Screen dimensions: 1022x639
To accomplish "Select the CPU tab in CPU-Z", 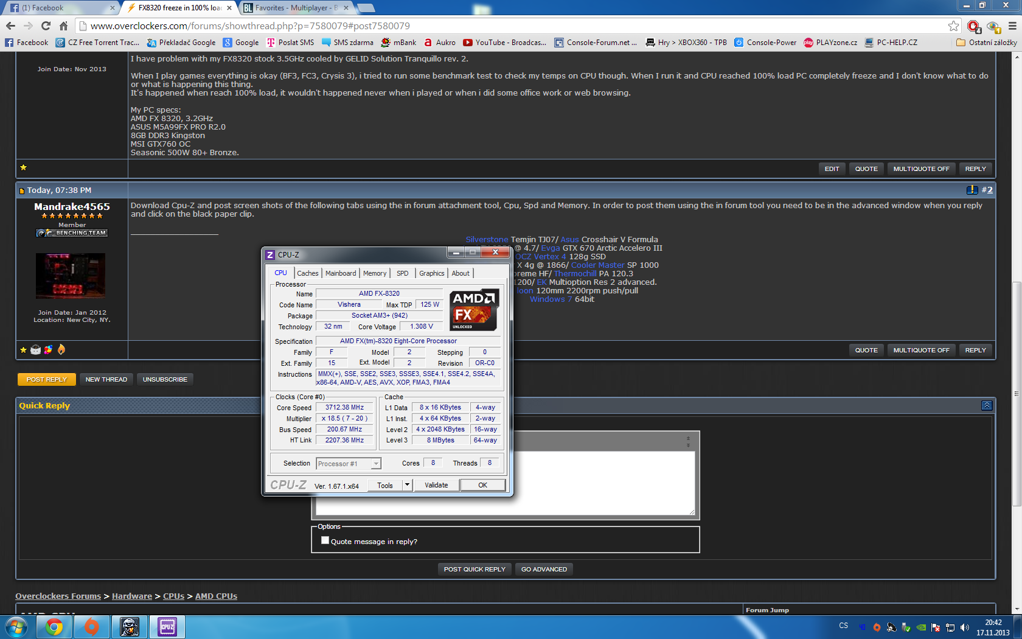I will (280, 273).
